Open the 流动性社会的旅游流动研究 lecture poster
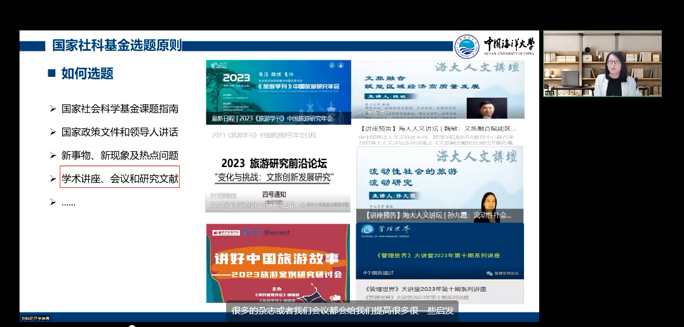The width and height of the screenshot is (684, 327). coord(440,184)
